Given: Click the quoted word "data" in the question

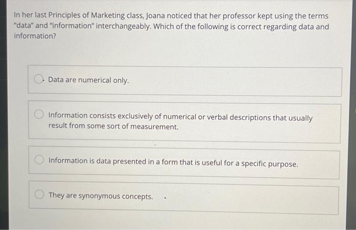Looking at the screenshot, I should point(23,25).
